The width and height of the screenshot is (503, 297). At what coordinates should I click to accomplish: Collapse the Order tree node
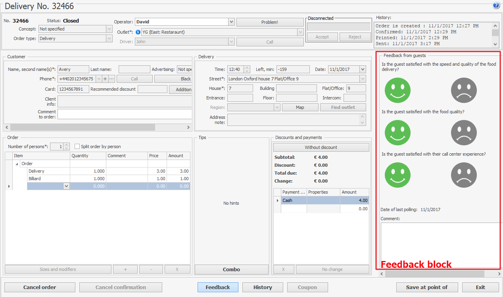(17, 164)
